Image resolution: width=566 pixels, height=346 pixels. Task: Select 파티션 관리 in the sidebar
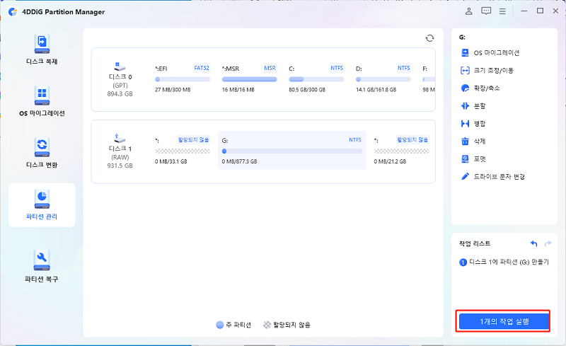click(42, 204)
